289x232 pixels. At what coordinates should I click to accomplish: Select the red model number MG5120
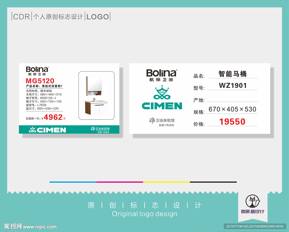pos(40,81)
